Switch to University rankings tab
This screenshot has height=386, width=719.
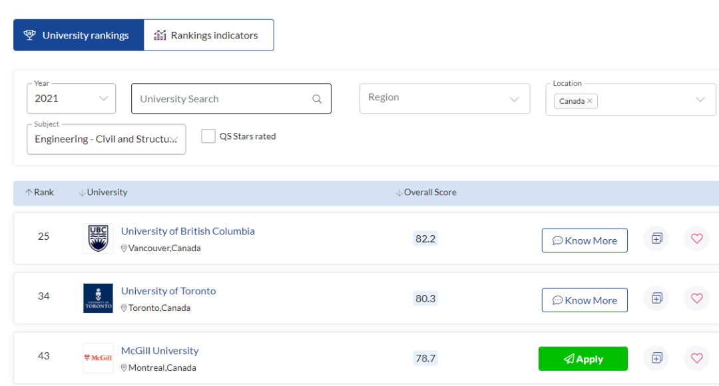[x=79, y=35]
